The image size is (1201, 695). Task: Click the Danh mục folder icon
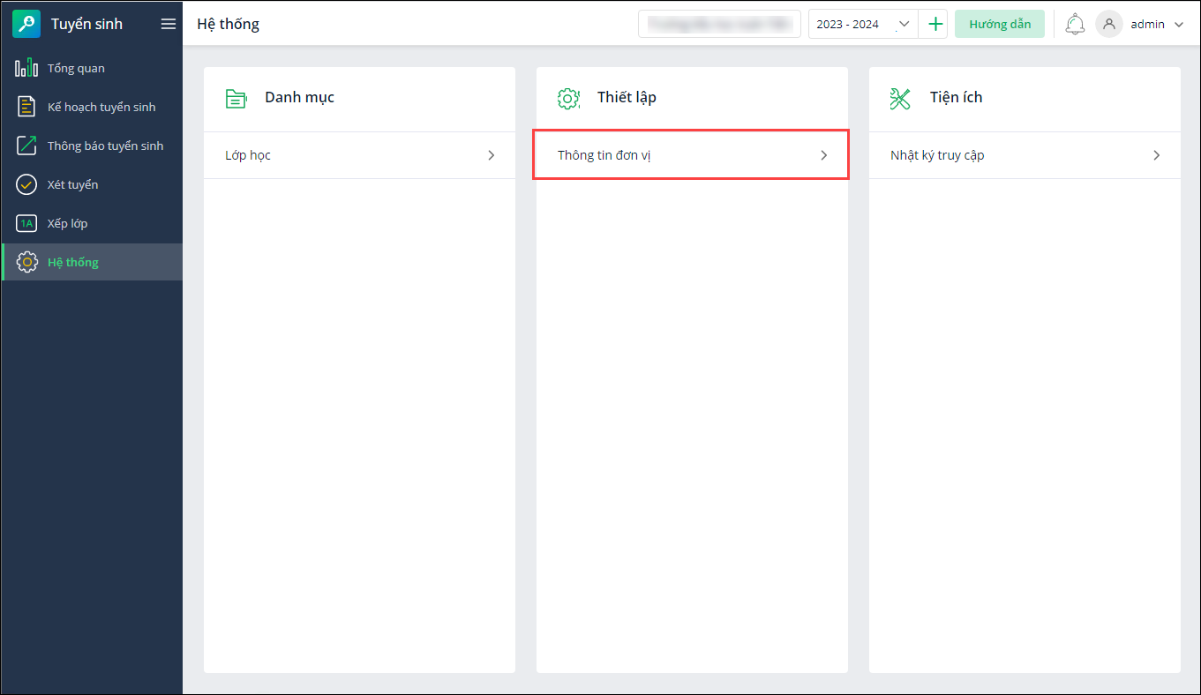tap(236, 98)
